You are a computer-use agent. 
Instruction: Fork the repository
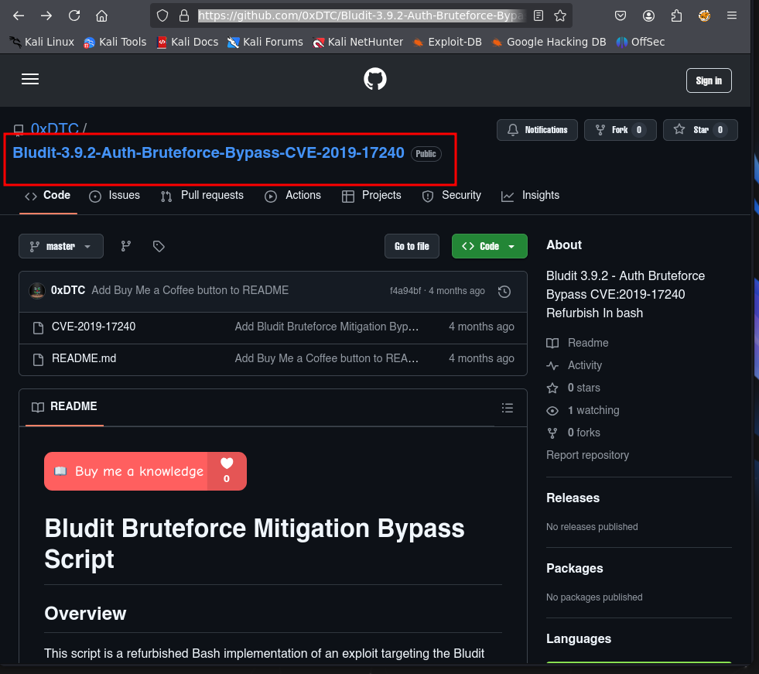pos(620,130)
